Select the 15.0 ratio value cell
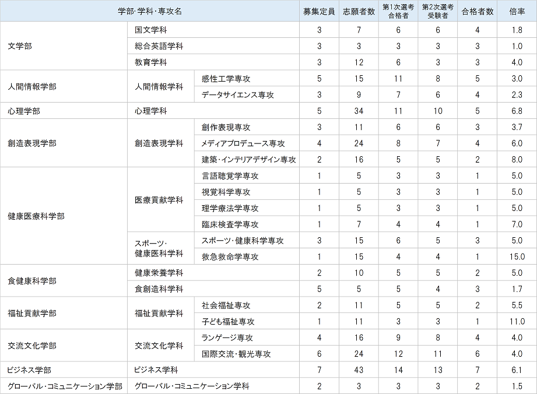 tap(517, 256)
